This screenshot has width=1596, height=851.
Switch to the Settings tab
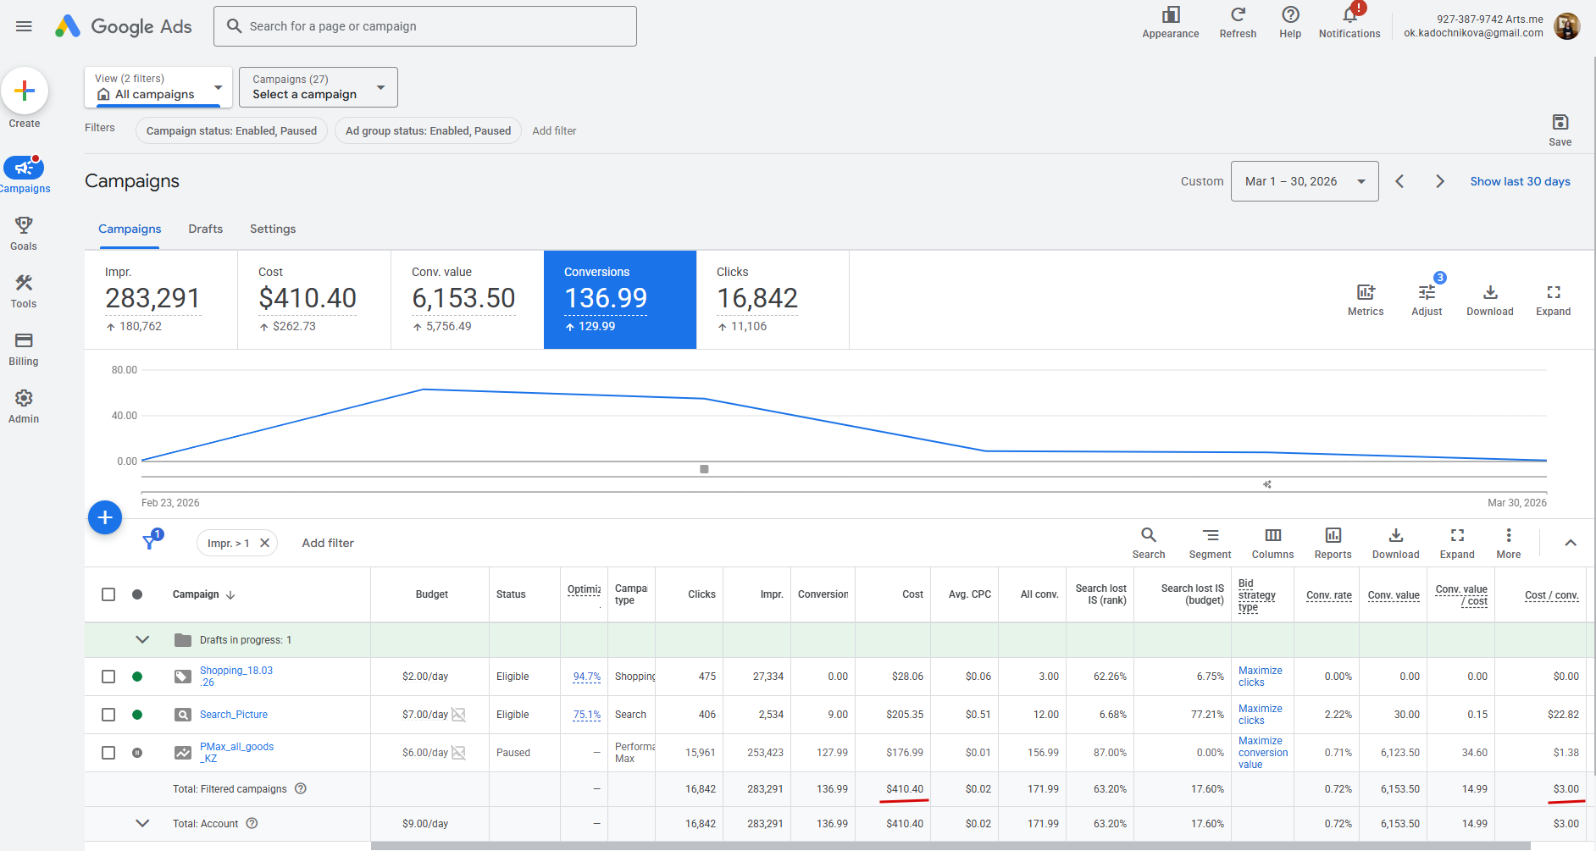coord(273,229)
